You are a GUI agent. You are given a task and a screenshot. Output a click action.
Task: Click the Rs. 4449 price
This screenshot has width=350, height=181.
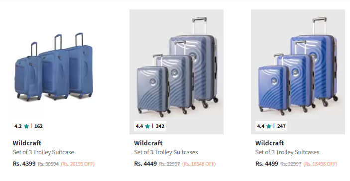coord(145,164)
